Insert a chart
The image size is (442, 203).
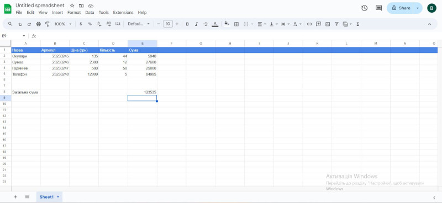pos(328,24)
